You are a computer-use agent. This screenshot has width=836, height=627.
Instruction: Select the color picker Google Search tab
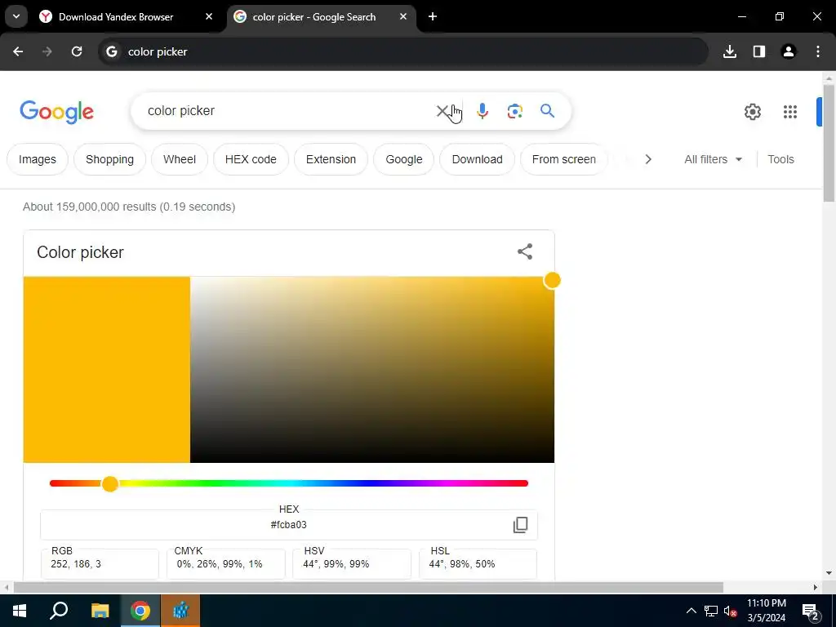[314, 17]
